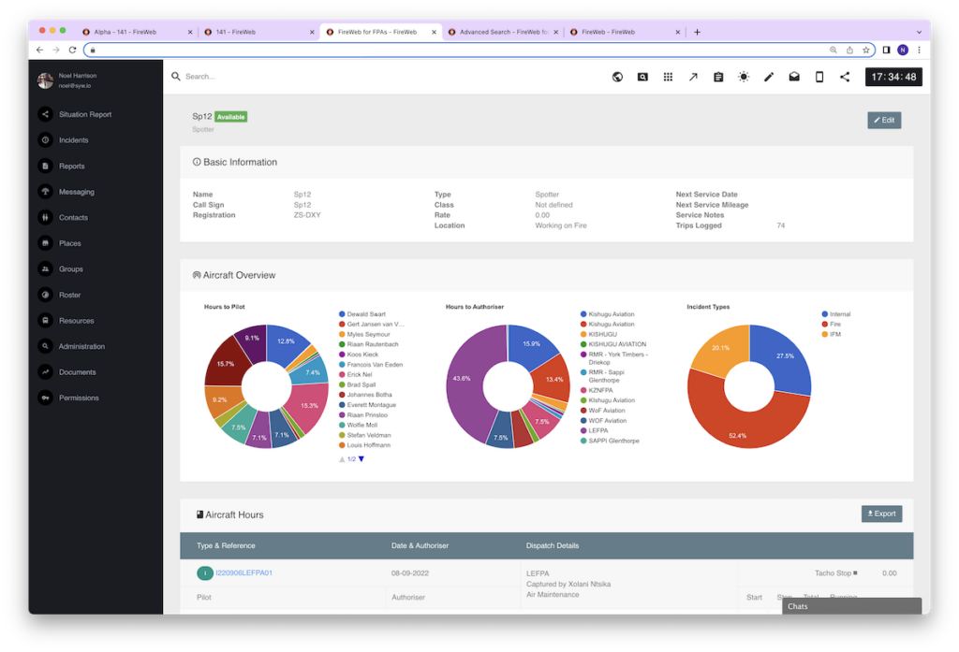Show next page of pilot legend
This screenshot has height=652, width=959.
361,458
